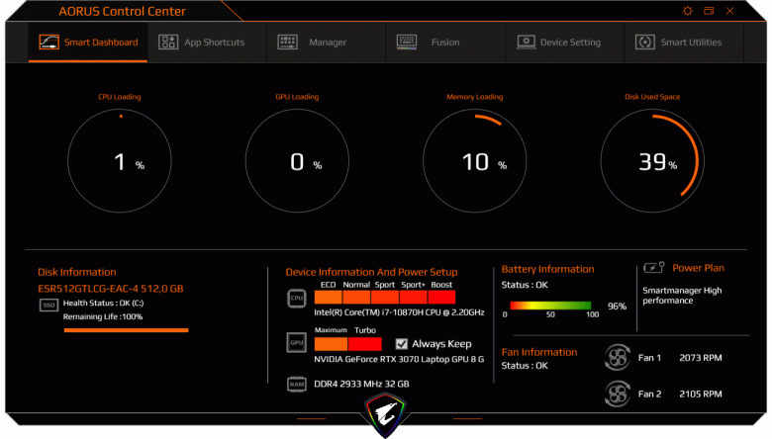772x439 pixels.
Task: Select Sport+ CPU power mode
Action: (x=413, y=297)
